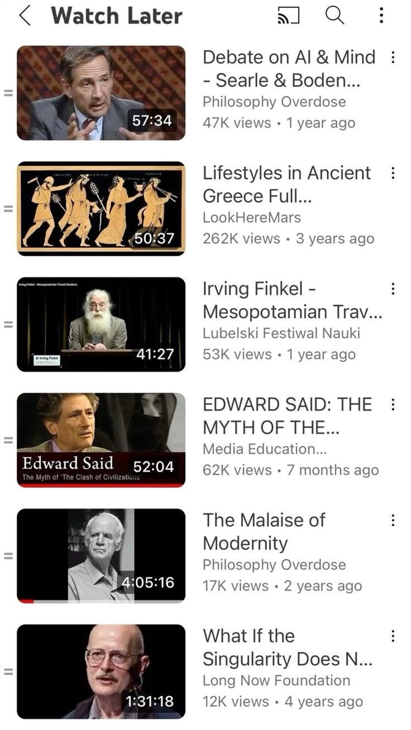Open options for Debate on AI & Mind video
Screen dimensions: 411x730
[393, 57]
